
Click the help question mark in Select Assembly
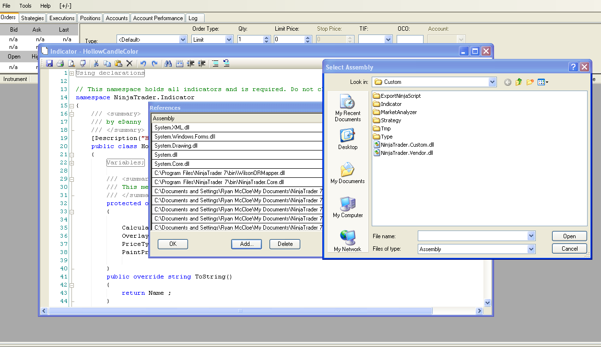(x=574, y=67)
